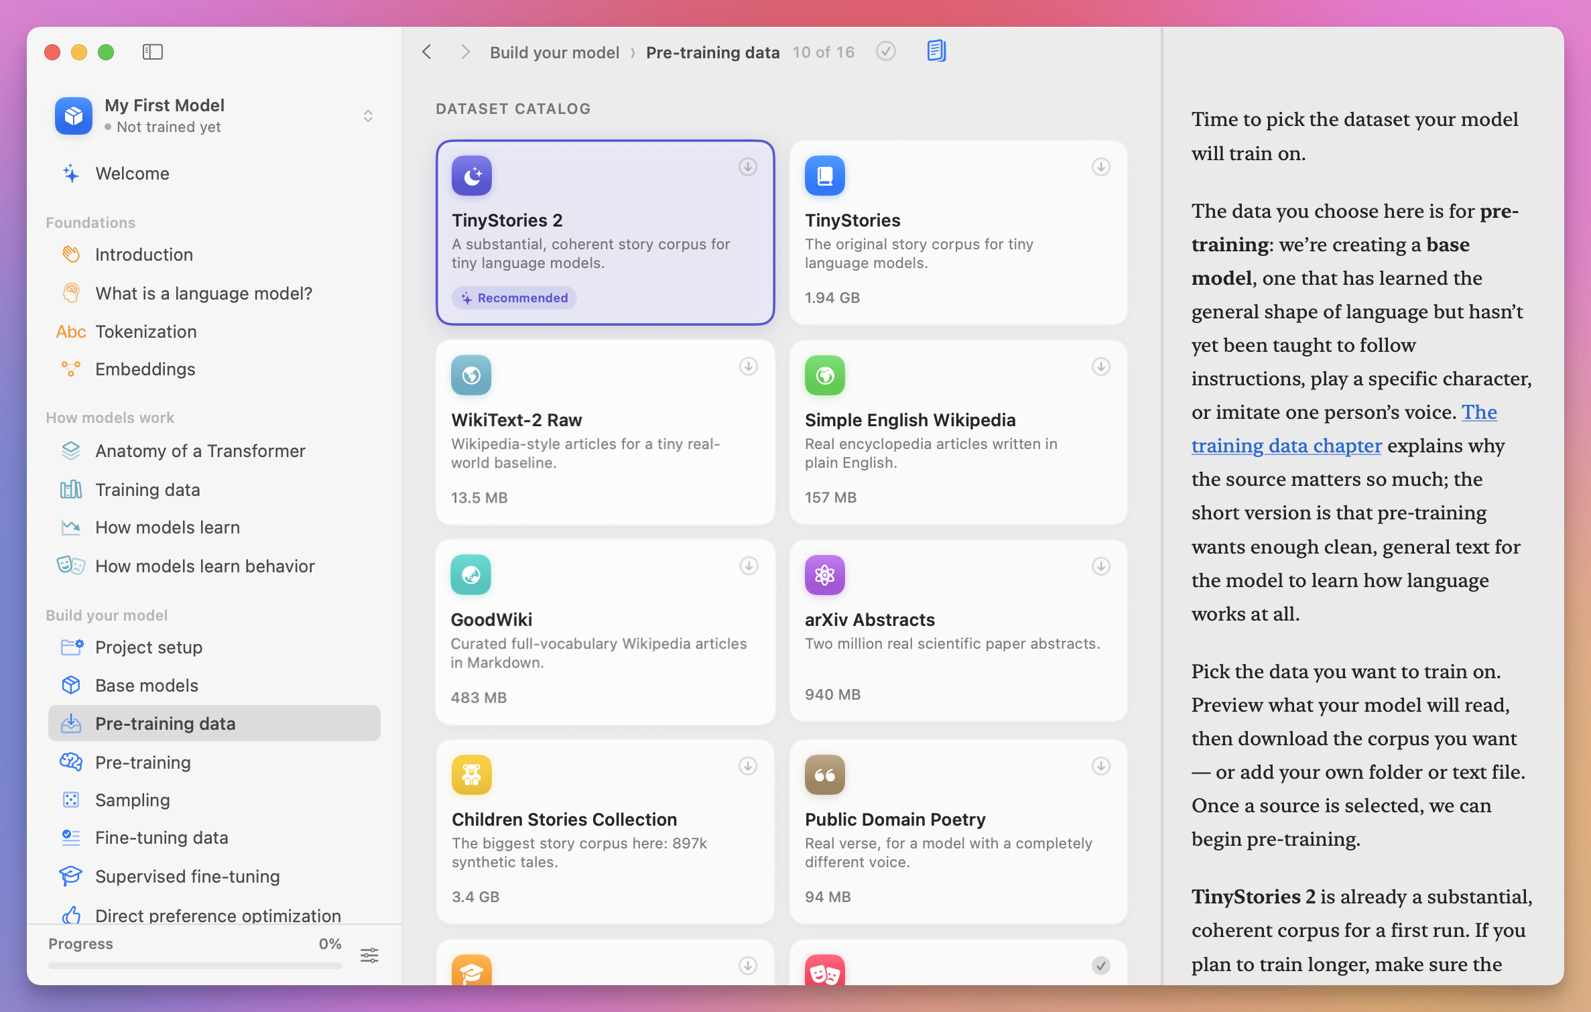1591x1012 pixels.
Task: Go to the Introduction chapter
Action: point(214,255)
